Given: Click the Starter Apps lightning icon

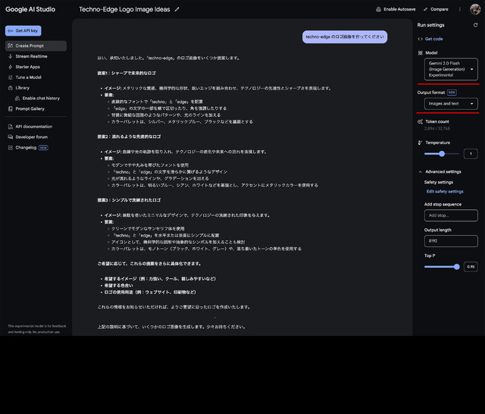Looking at the screenshot, I should tap(10, 67).
